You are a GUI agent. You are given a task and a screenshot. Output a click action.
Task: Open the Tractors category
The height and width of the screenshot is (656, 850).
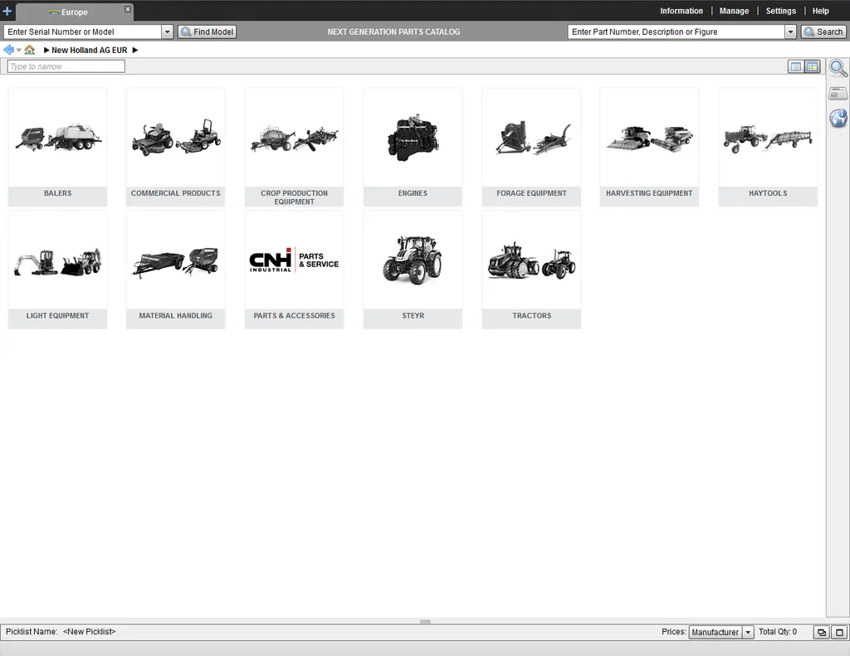531,270
